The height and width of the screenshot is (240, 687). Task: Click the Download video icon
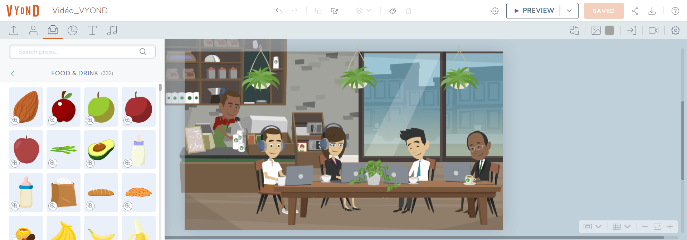click(x=652, y=11)
